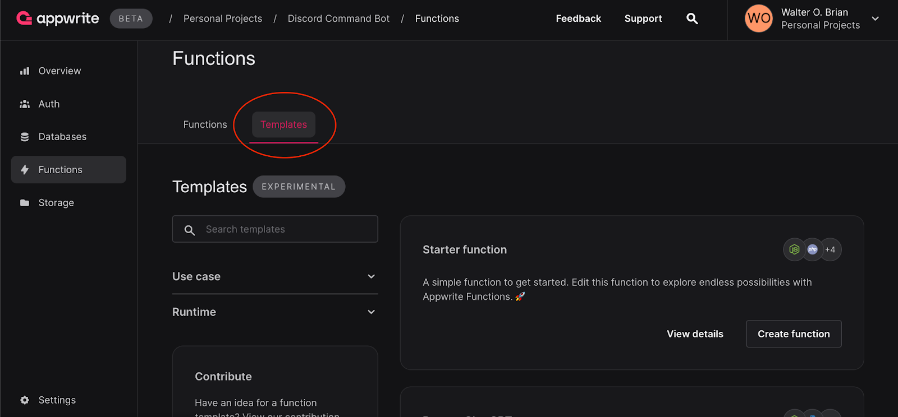
Task: Open the account dropdown chevron
Action: [875, 18]
